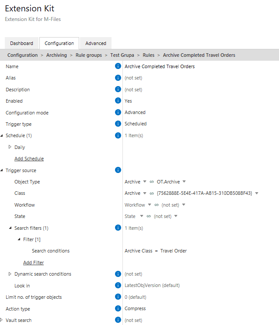Open the OT.Archive object type dropdown
Screen dimensions: 279x325
click(184, 182)
